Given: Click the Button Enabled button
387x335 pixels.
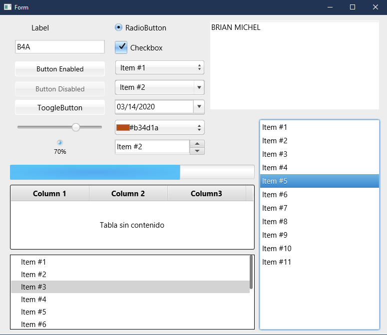Looking at the screenshot, I should [60, 69].
